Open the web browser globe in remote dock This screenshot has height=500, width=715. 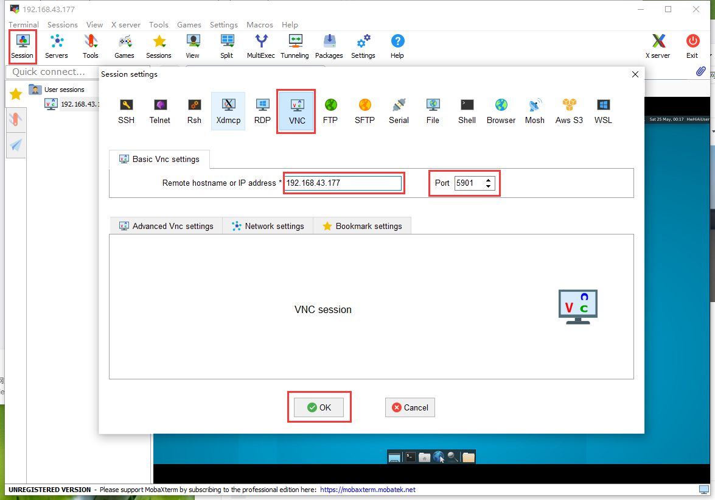pyautogui.click(x=439, y=457)
